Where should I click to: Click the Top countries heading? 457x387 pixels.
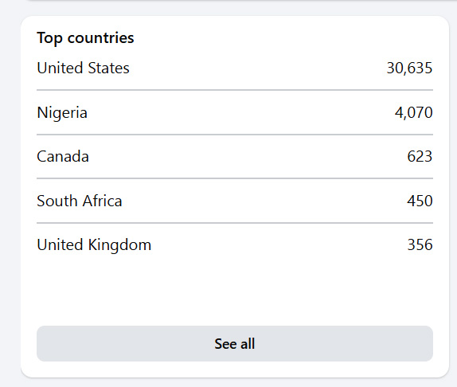pos(85,38)
